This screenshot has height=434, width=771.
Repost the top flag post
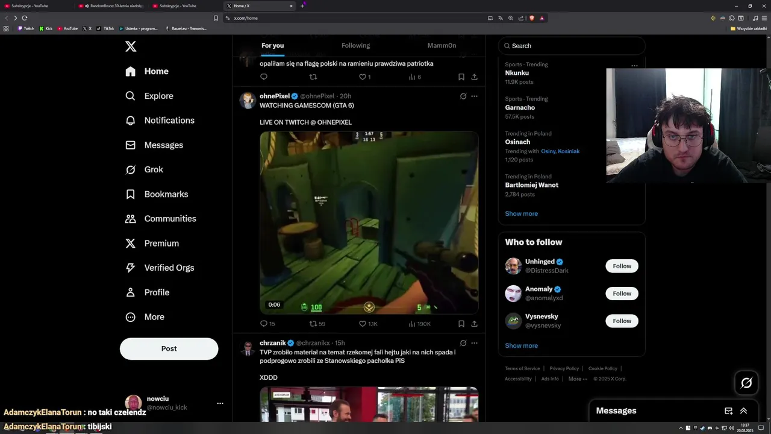(x=313, y=77)
